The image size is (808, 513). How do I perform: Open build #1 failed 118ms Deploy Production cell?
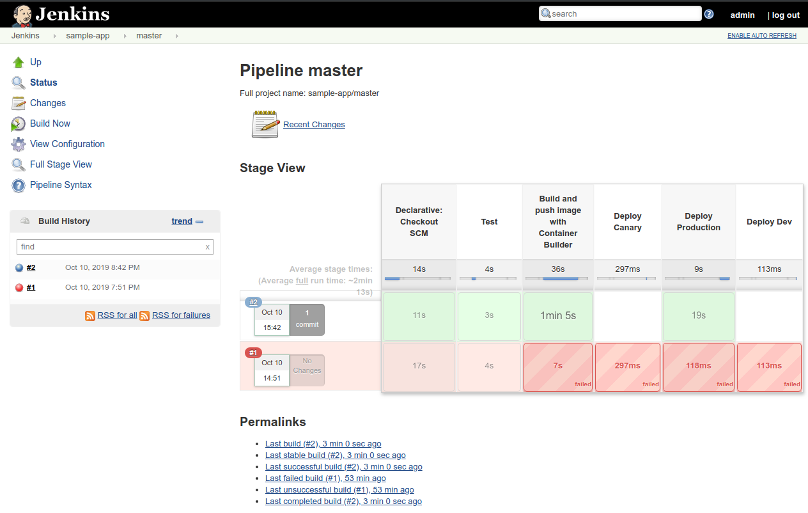[x=698, y=367]
